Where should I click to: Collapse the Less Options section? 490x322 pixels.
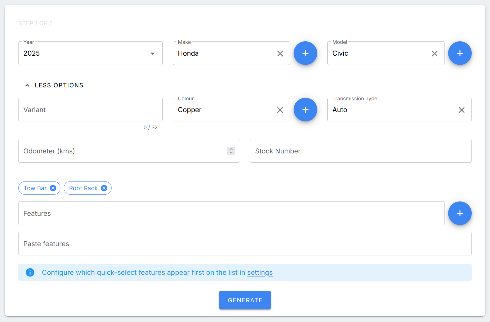[55, 85]
